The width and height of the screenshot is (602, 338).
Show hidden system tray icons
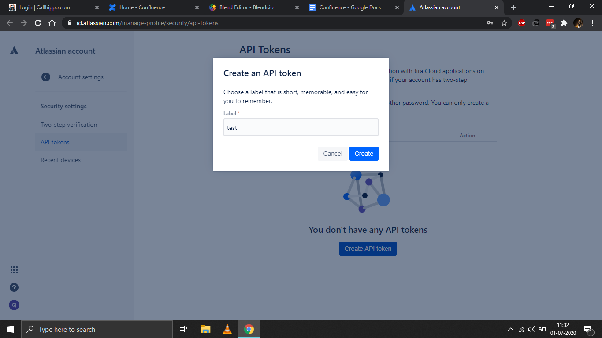(511, 329)
